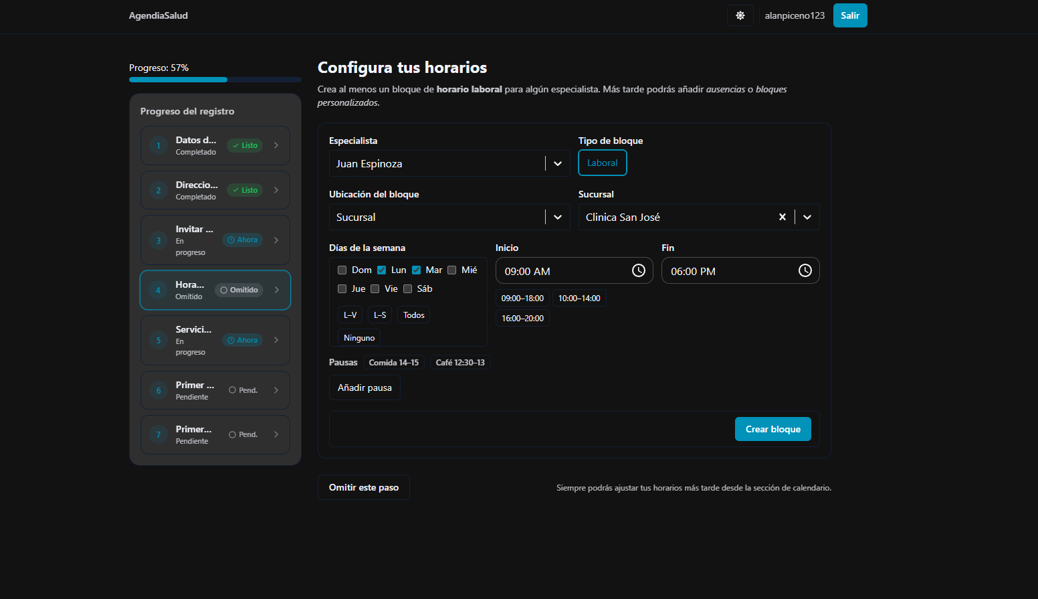
Task: Uncheck the Lun day checkbox
Action: (381, 269)
